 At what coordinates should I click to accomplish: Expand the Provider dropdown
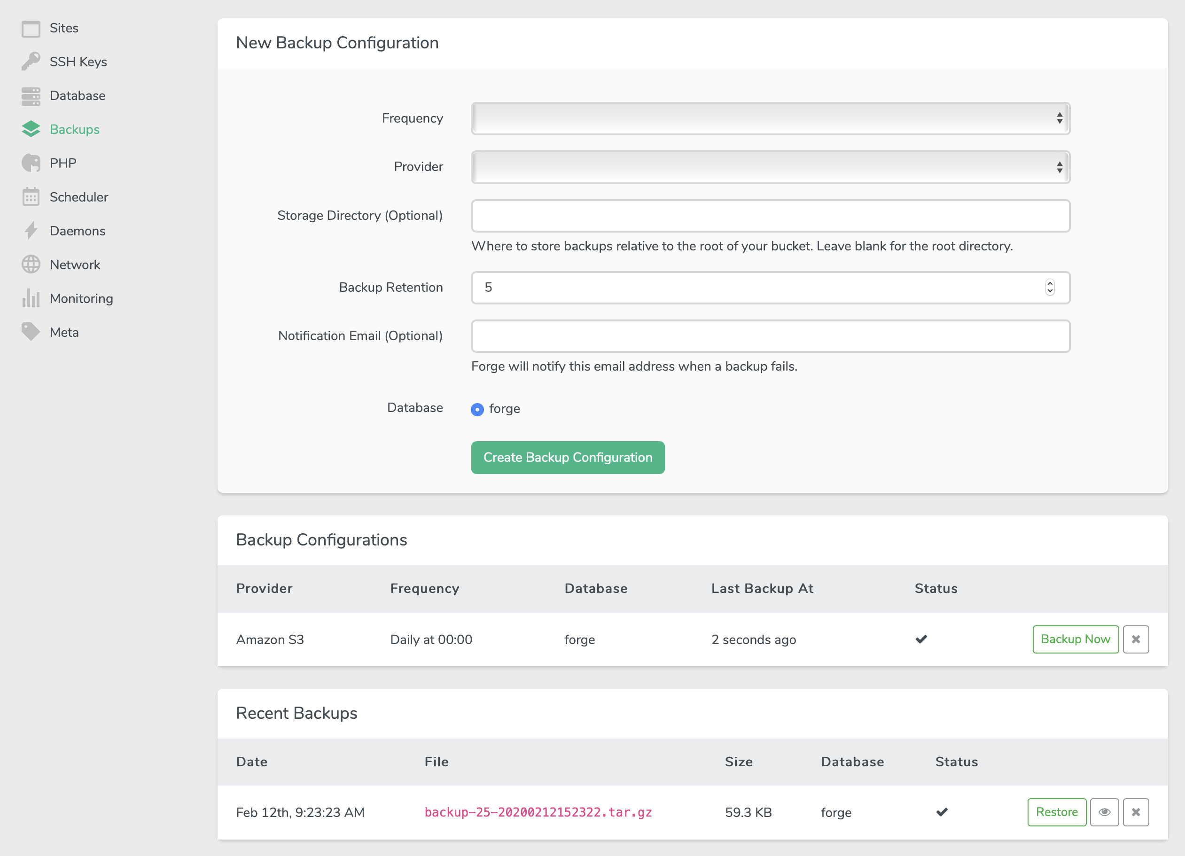point(770,166)
